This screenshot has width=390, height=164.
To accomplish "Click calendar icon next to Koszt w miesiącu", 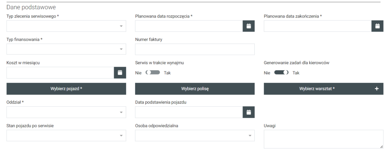I will point(120,73).
